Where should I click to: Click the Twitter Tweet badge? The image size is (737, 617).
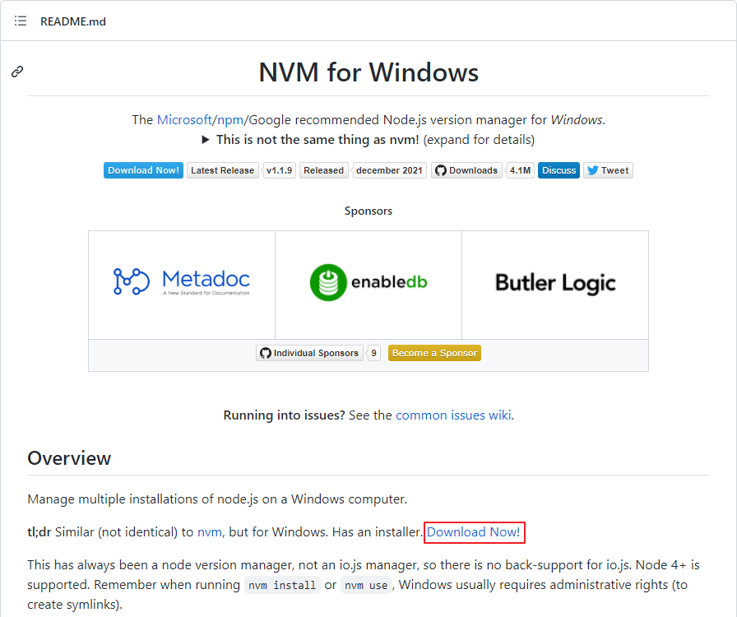point(608,170)
